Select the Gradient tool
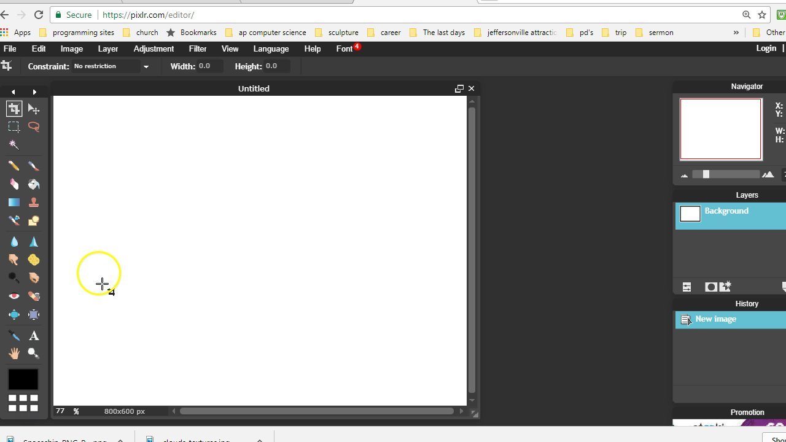Image resolution: width=786 pixels, height=442 pixels. tap(14, 202)
